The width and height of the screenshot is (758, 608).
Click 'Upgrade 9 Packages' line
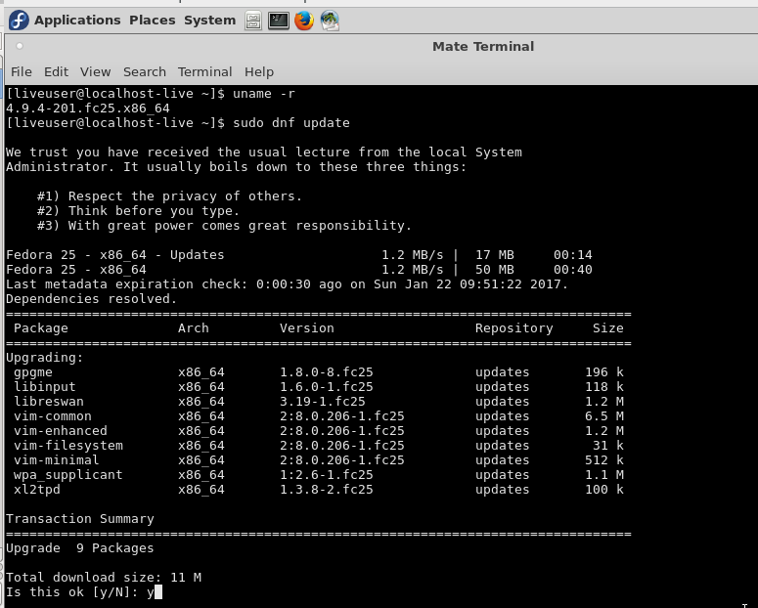[x=80, y=548]
